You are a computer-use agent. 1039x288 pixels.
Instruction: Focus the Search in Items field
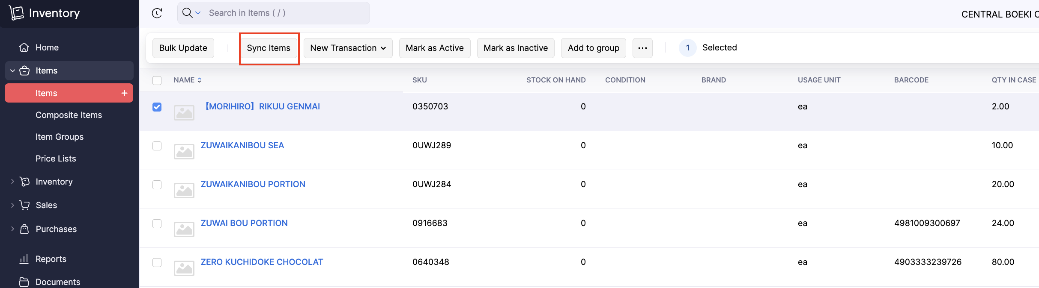[x=286, y=13]
